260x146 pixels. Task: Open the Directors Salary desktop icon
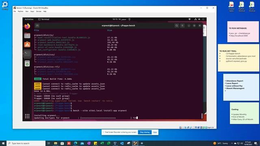(231, 6)
